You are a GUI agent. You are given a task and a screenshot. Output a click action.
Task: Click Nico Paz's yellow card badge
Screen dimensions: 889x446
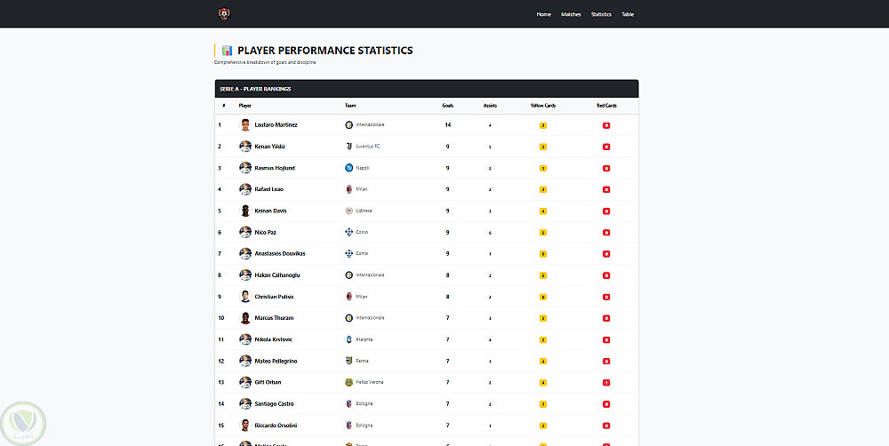pyautogui.click(x=543, y=233)
